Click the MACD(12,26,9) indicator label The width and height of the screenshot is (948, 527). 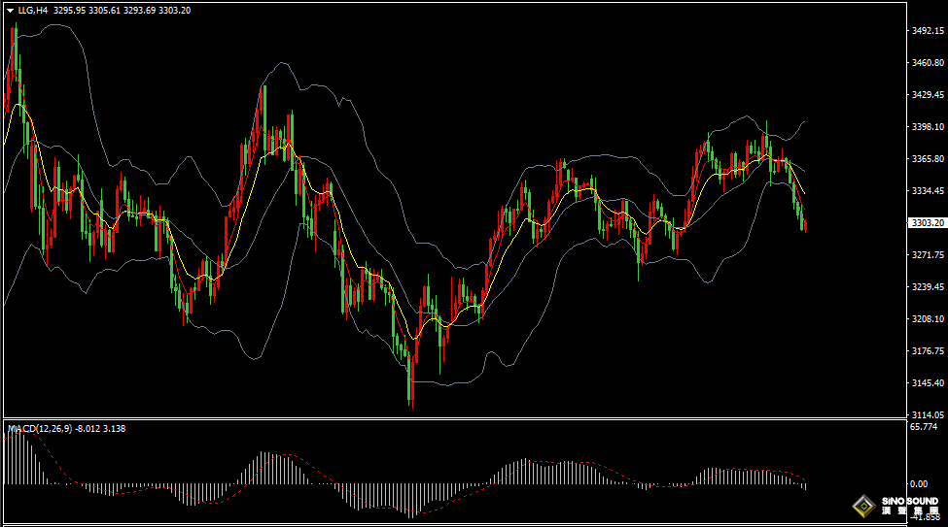[x=39, y=428]
